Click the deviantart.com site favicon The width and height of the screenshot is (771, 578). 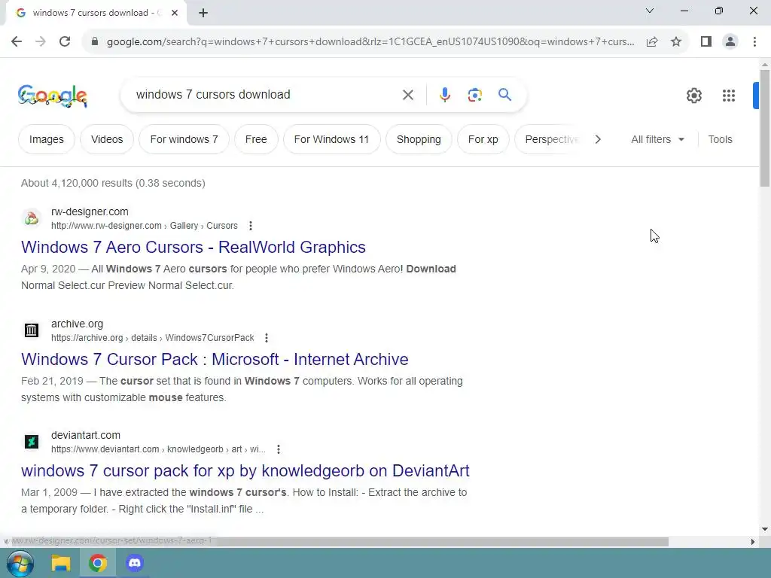(32, 441)
